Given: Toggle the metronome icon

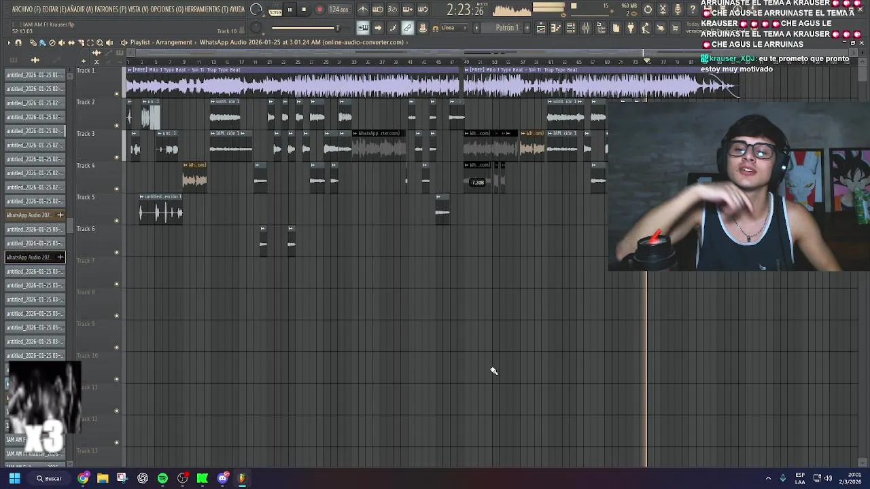Looking at the screenshot, I should pyautogui.click(x=363, y=10).
